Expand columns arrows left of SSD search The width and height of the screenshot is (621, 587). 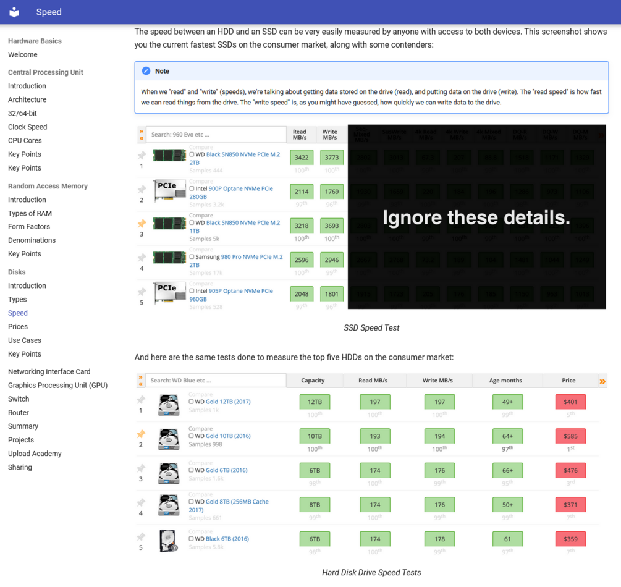click(x=142, y=135)
